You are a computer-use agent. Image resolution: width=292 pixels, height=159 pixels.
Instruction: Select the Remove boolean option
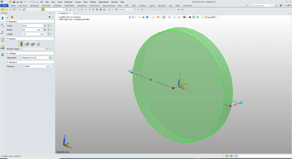32,44
